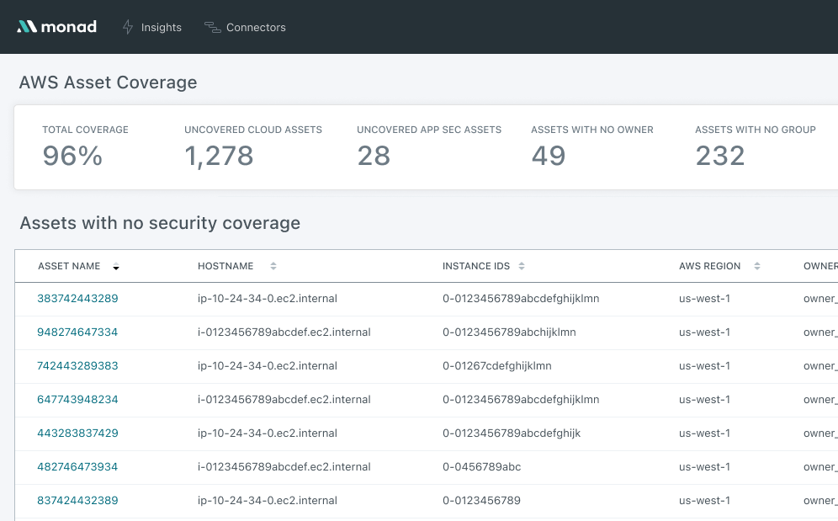Viewport: 838px width, 521px height.
Task: Click the Connectors diagram icon
Action: tap(212, 27)
